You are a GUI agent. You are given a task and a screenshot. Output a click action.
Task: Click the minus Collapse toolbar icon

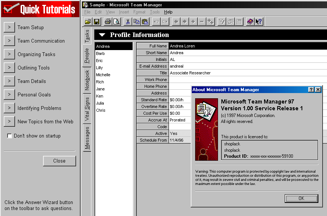pyautogui.click(x=202, y=22)
